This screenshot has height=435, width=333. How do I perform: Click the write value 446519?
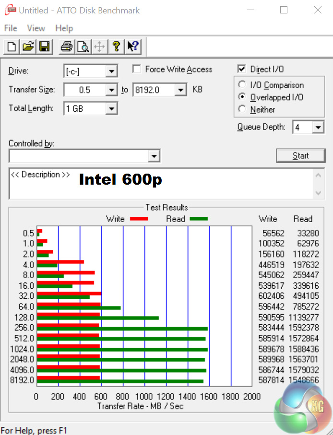point(272,265)
